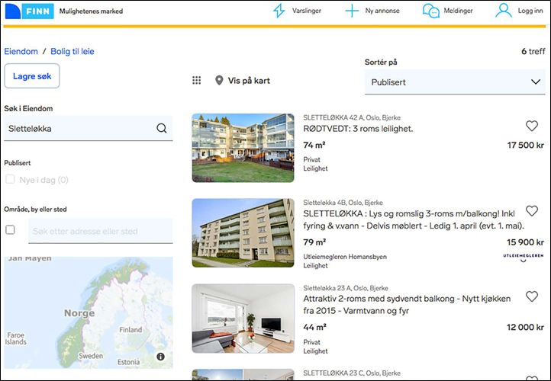The image size is (551, 381).
Task: Click the 44 m² area text
Action: click(314, 328)
